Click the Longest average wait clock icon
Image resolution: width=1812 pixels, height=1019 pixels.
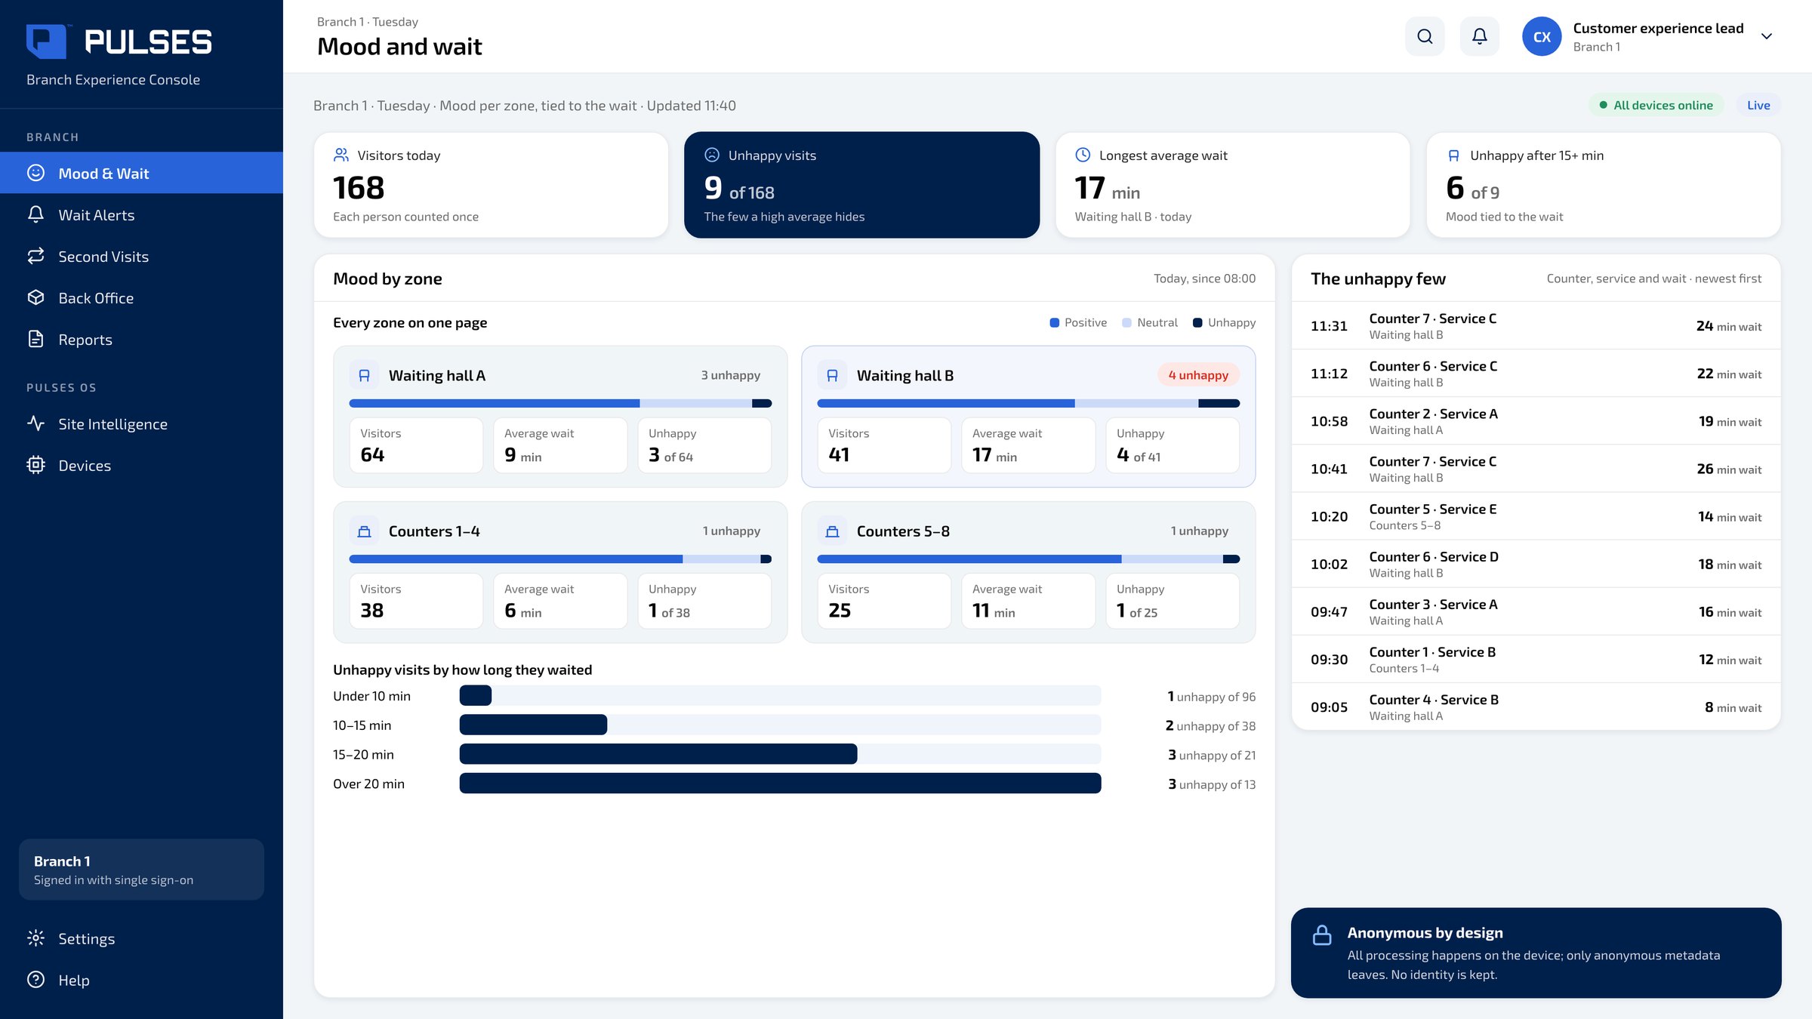[x=1083, y=155]
